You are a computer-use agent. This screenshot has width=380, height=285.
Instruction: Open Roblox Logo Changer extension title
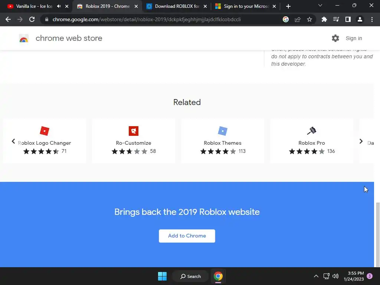tap(45, 143)
